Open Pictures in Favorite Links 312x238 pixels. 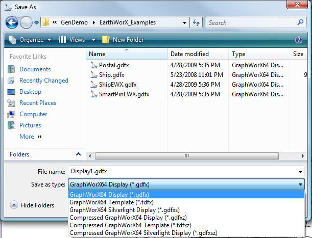tap(30, 125)
